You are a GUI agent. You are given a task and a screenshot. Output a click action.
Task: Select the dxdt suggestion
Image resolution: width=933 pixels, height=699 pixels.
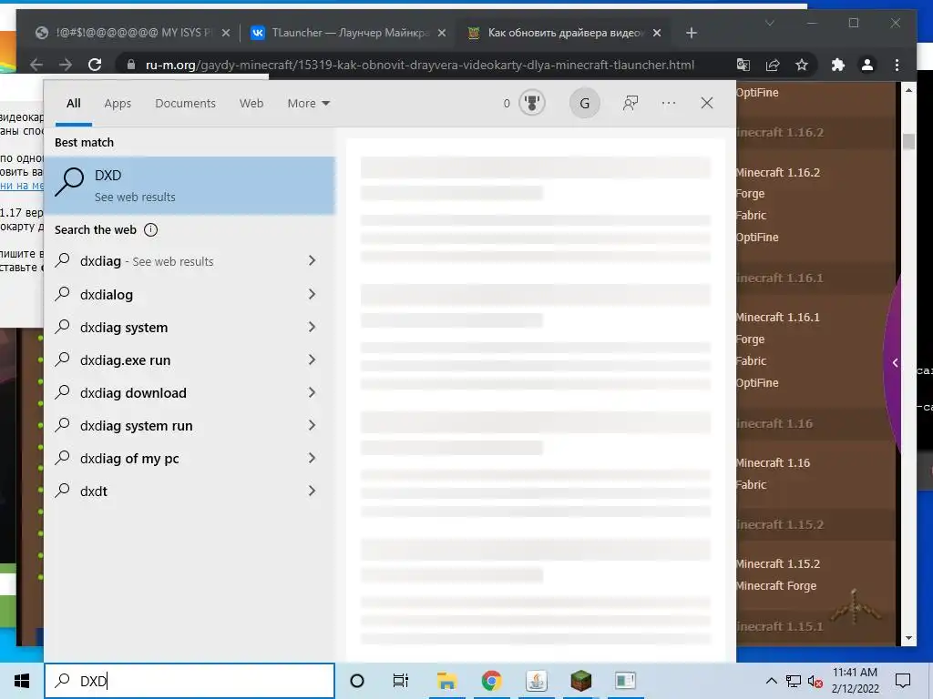coord(190,491)
